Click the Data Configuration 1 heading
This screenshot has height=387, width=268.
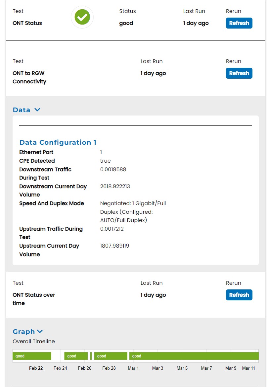58,142
